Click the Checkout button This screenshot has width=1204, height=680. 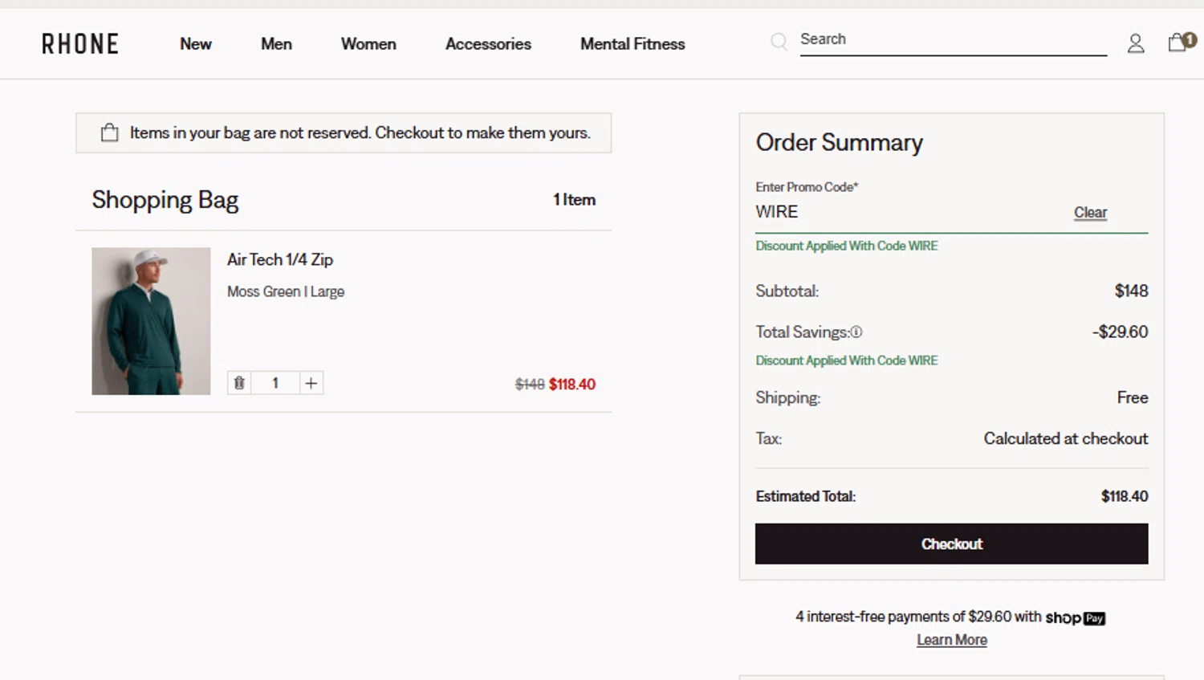click(x=951, y=544)
